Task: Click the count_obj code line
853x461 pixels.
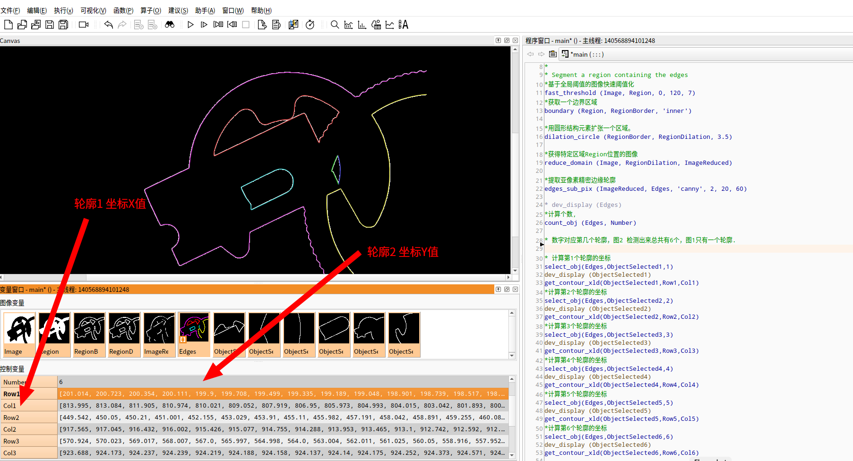Action: click(x=590, y=223)
